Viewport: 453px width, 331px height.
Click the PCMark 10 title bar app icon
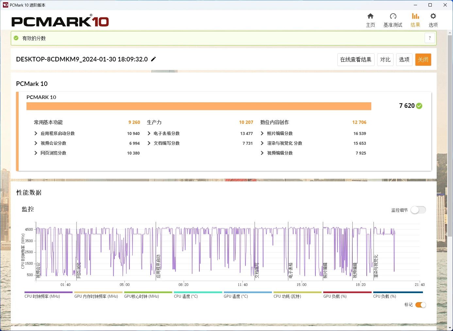pyautogui.click(x=5, y=5)
